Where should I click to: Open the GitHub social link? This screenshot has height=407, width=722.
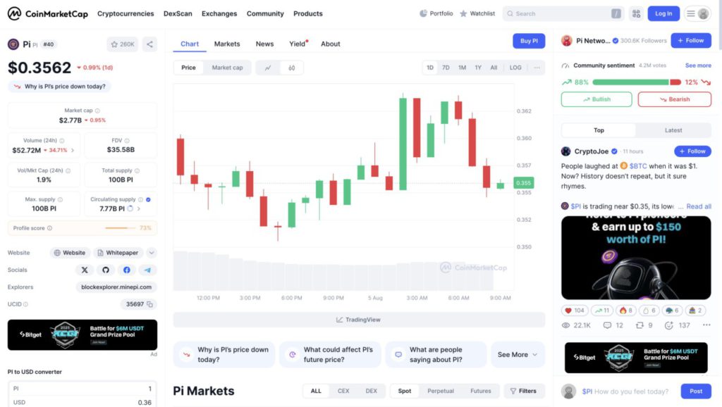coord(106,270)
